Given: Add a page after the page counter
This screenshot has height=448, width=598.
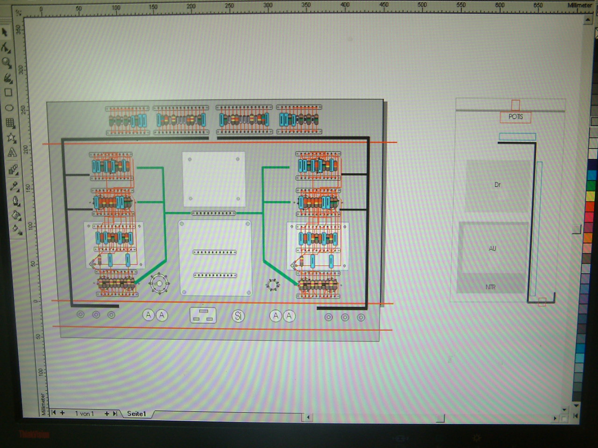Looking at the screenshot, I should pyautogui.click(x=107, y=413).
